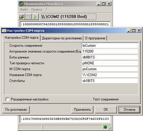143x131 pixels.
Task: Click the settings dialog title bar icon
Action: pyautogui.click(x=4, y=31)
